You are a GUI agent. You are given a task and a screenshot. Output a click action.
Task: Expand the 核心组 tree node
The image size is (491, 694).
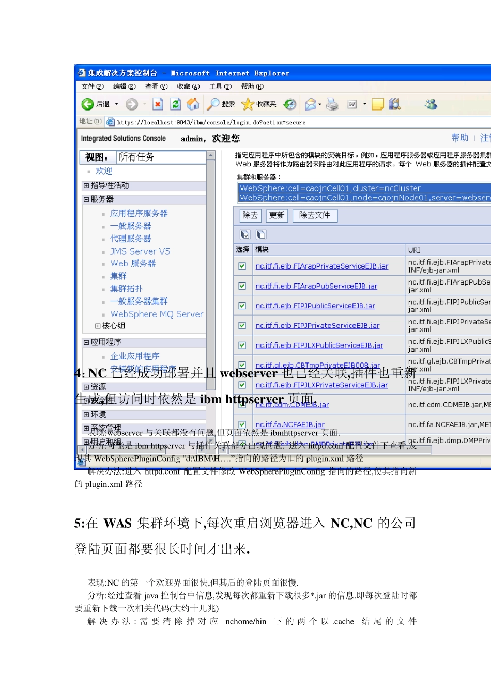98,326
